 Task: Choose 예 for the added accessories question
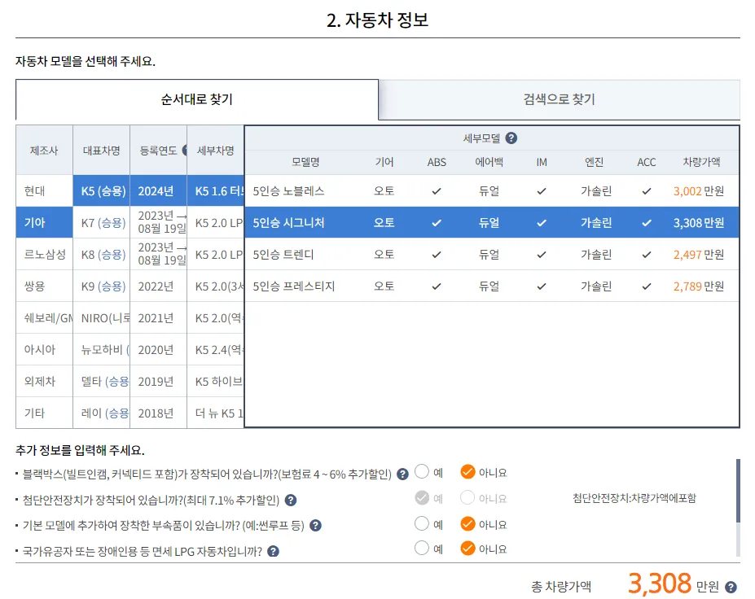421,524
